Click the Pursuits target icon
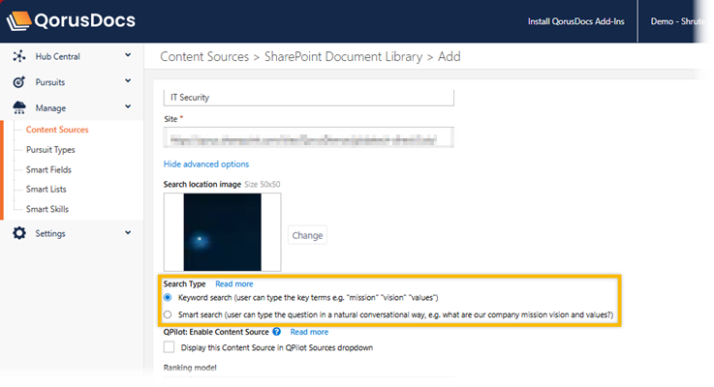The image size is (714, 387). click(19, 82)
